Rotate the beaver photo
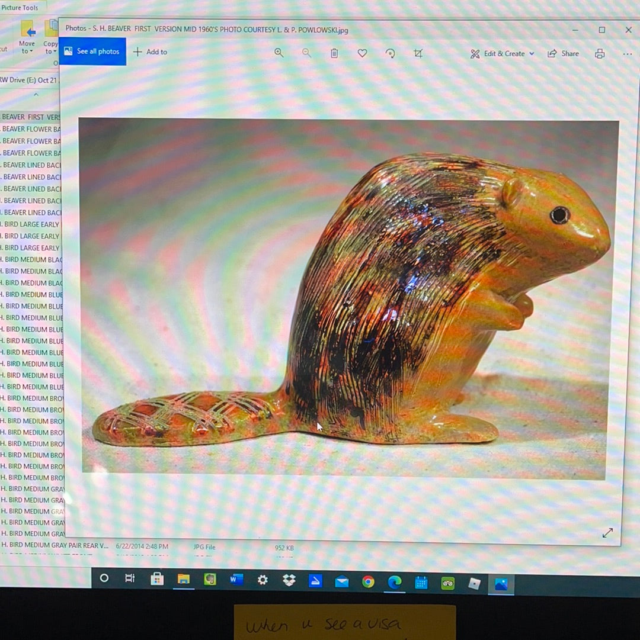The height and width of the screenshot is (640, 640). pos(390,53)
